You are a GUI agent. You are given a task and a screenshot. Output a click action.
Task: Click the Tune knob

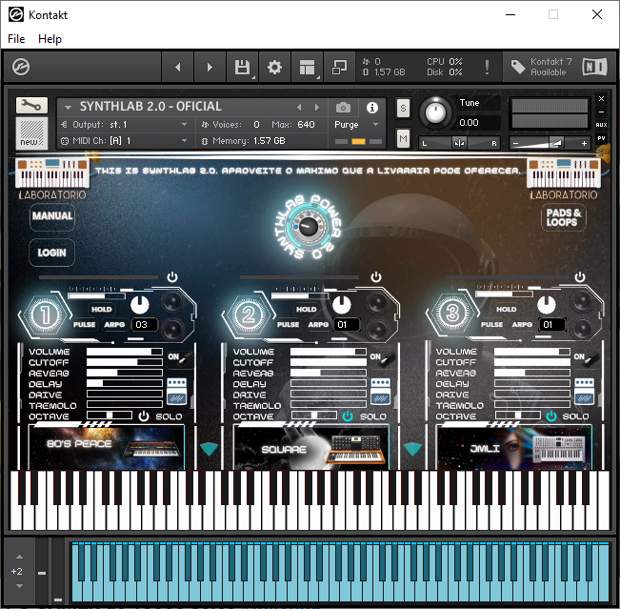pos(435,112)
